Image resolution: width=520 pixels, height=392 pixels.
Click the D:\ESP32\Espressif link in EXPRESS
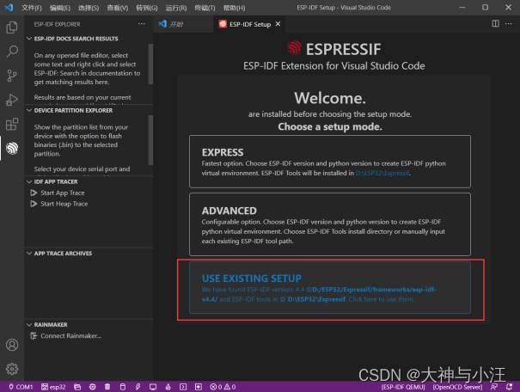(x=382, y=173)
